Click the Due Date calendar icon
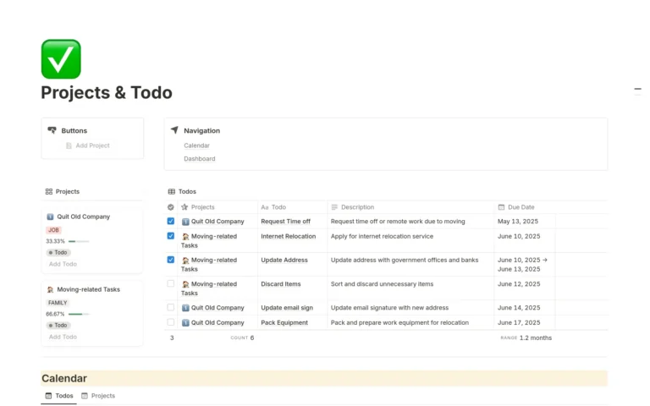 [501, 207]
